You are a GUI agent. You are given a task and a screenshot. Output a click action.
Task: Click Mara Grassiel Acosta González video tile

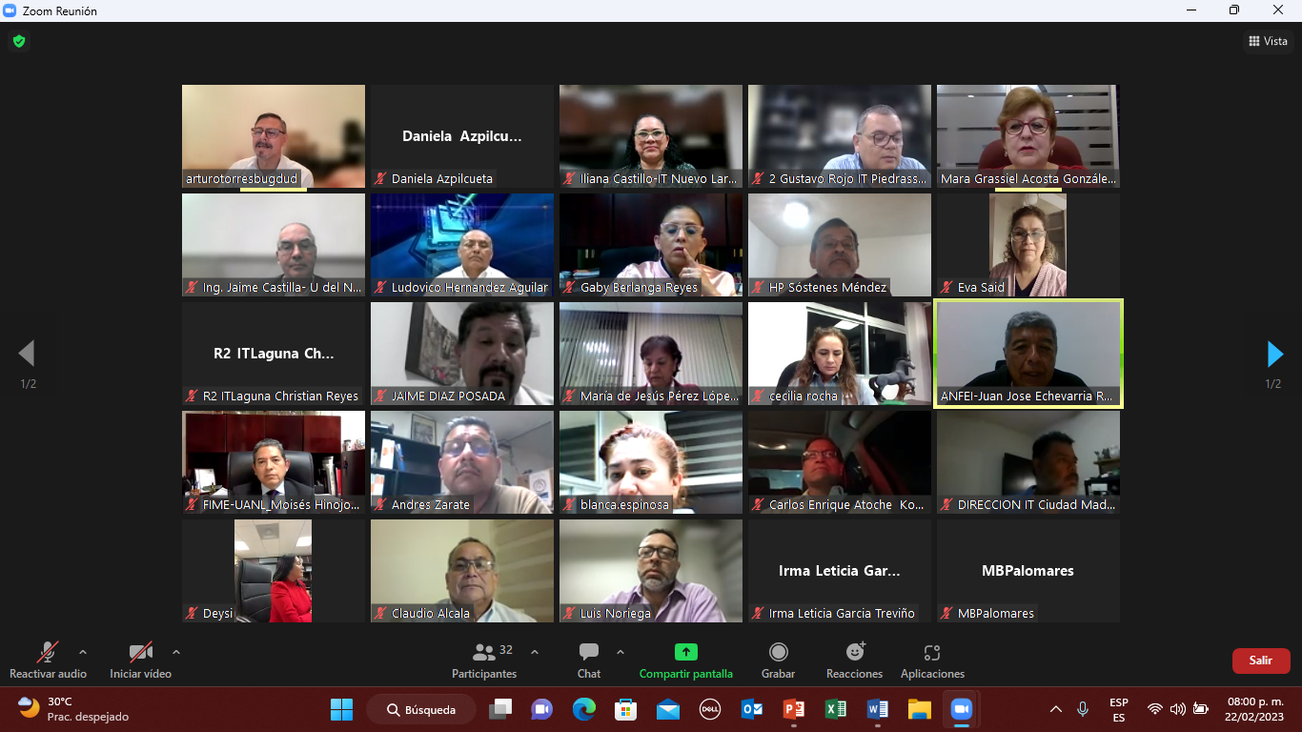point(1028,136)
